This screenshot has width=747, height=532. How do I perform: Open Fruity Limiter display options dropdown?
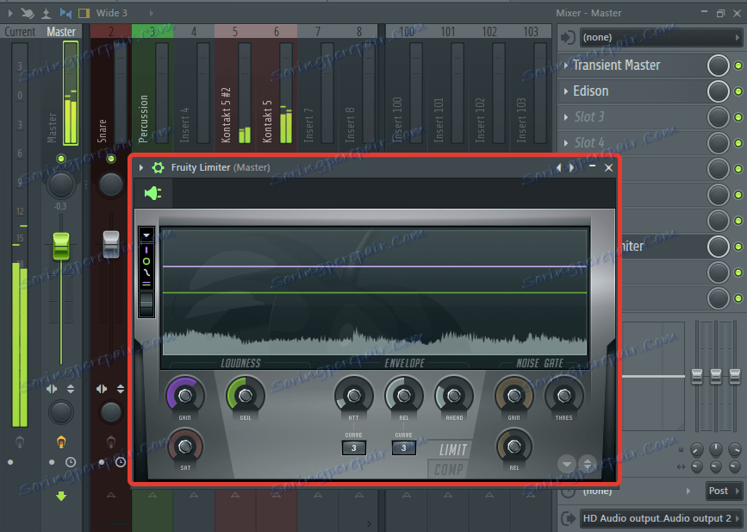[x=146, y=235]
